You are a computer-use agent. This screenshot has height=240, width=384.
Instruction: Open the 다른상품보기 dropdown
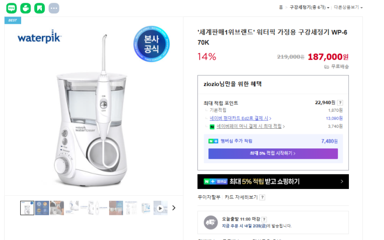point(348,8)
